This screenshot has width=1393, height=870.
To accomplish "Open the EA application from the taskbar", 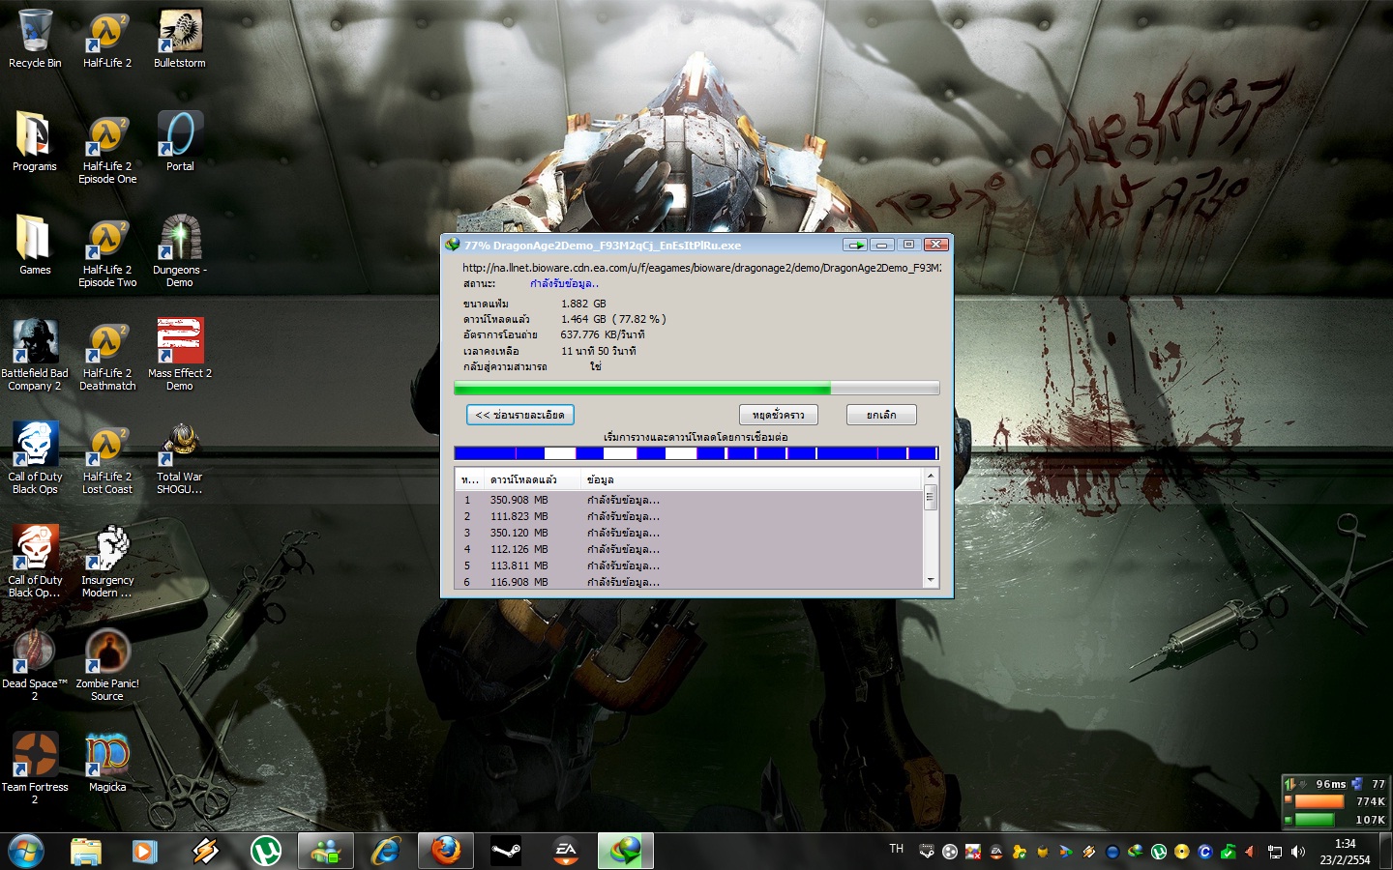I will click(566, 851).
